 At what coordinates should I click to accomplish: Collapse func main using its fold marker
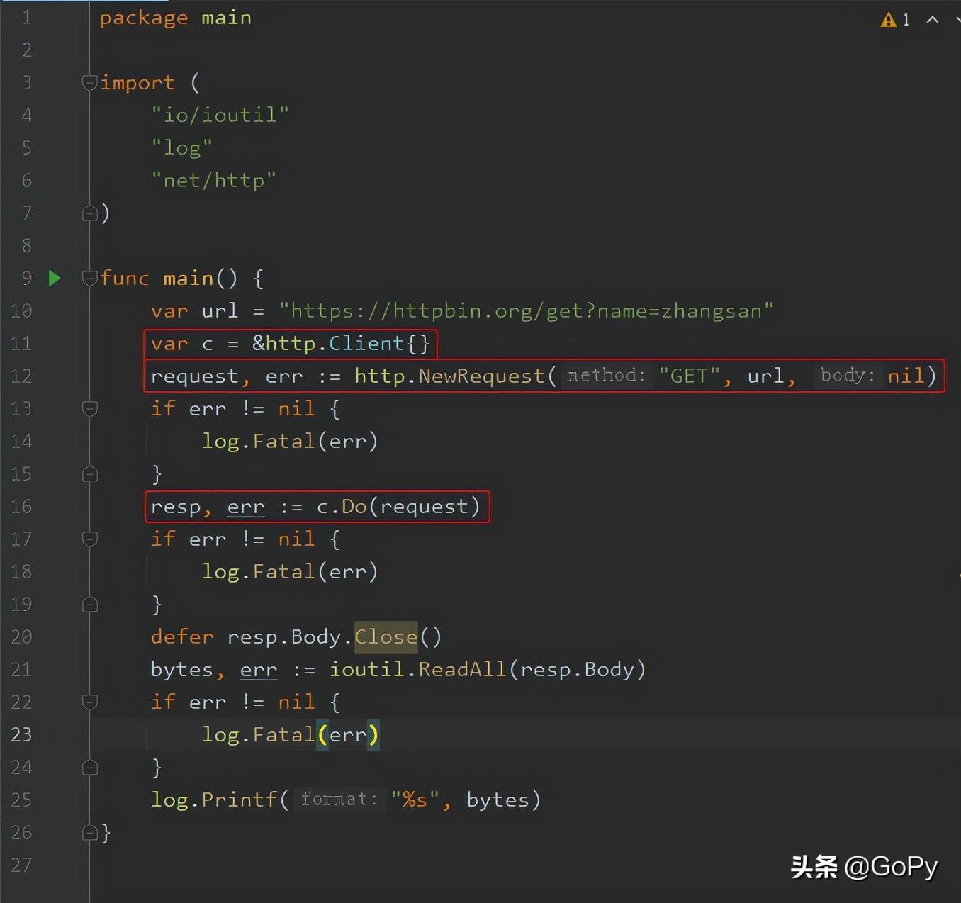pos(89,278)
